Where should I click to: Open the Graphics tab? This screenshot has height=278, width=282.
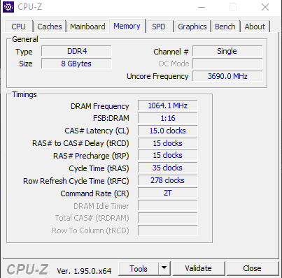[192, 27]
